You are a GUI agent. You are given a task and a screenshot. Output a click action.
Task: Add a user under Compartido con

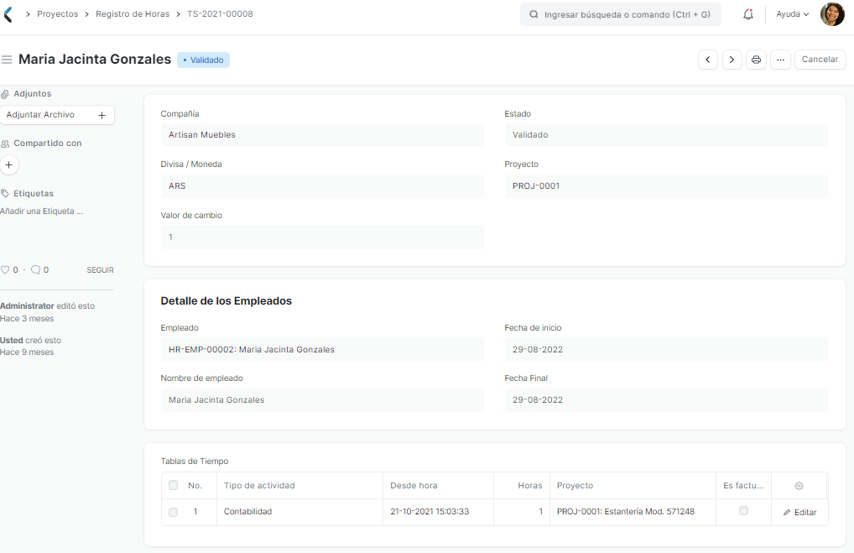pos(8,165)
